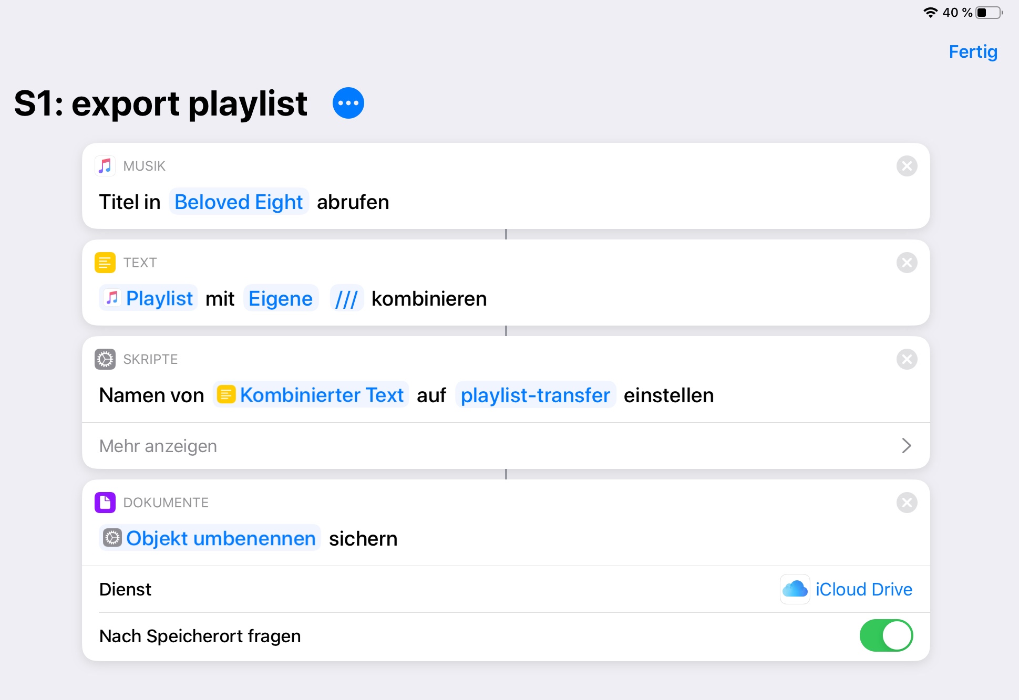This screenshot has width=1019, height=700.
Task: Edit the playlist-transfer name field
Action: [x=535, y=395]
